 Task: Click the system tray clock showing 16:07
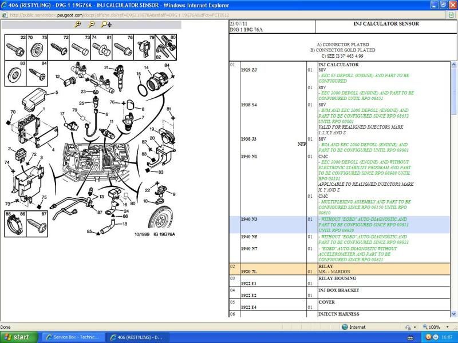pyautogui.click(x=447, y=337)
